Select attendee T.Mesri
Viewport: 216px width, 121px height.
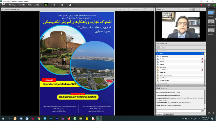180,64
